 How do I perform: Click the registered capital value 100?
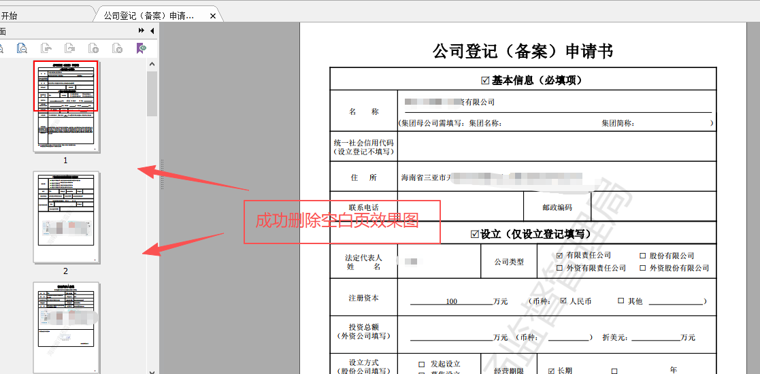(451, 301)
